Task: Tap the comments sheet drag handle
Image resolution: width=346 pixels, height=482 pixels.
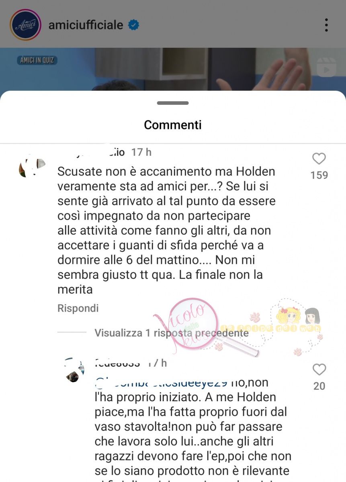Action: 173,103
